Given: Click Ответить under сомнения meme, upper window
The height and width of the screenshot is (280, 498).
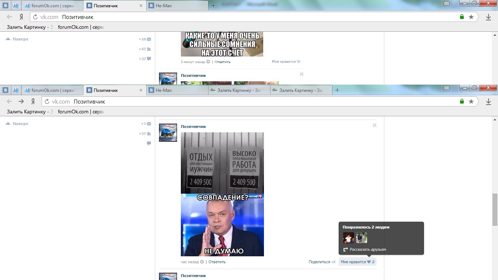Looking at the screenshot, I should click(222, 62).
